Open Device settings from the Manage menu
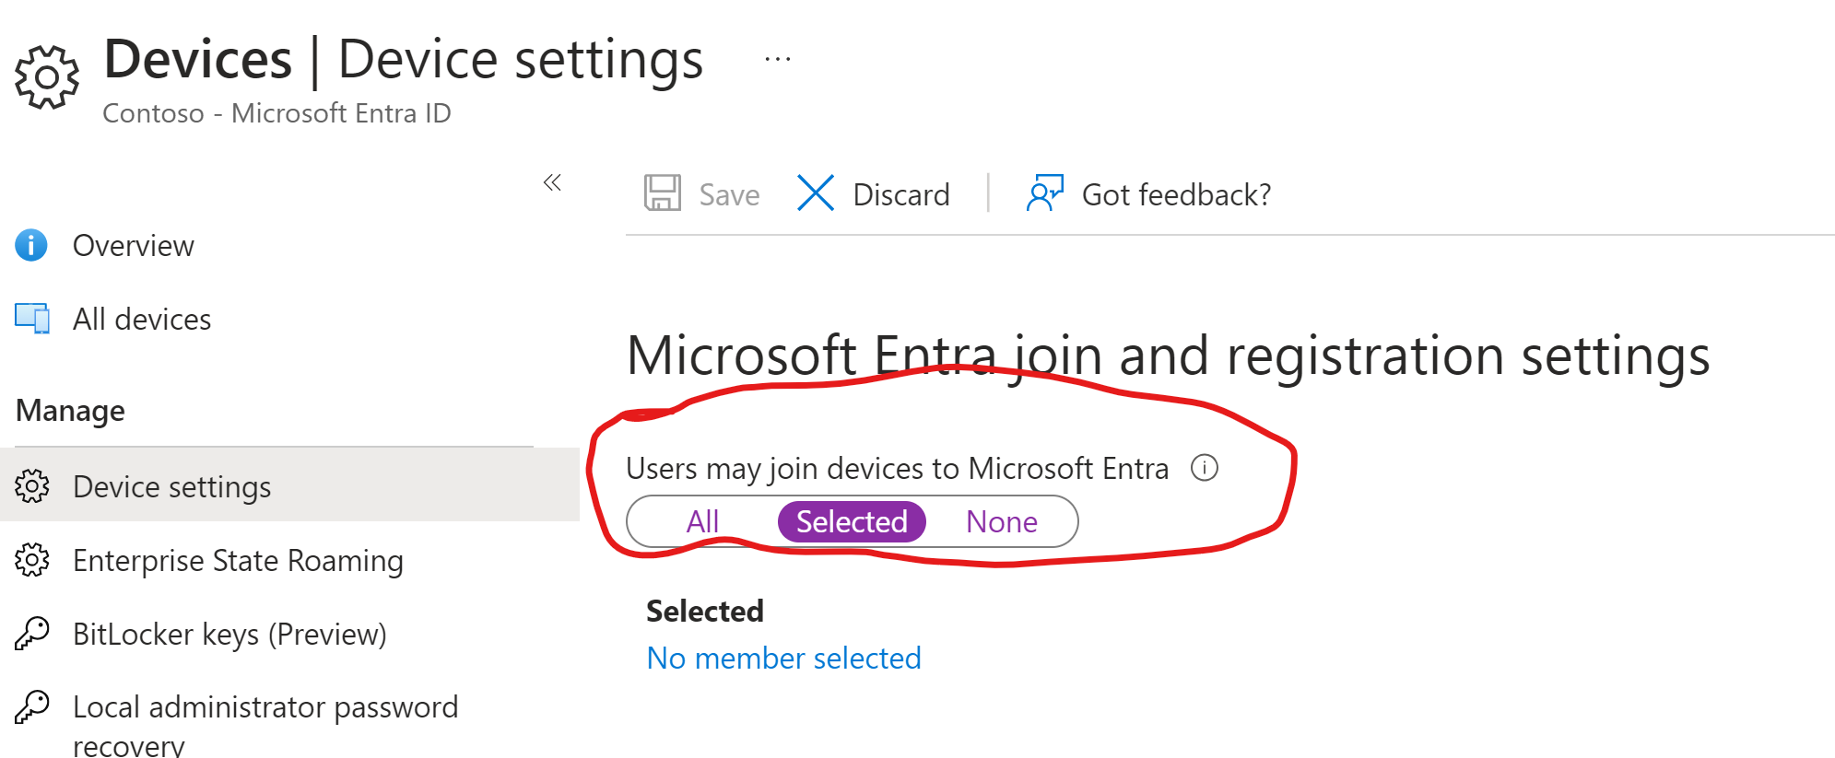 (x=171, y=486)
